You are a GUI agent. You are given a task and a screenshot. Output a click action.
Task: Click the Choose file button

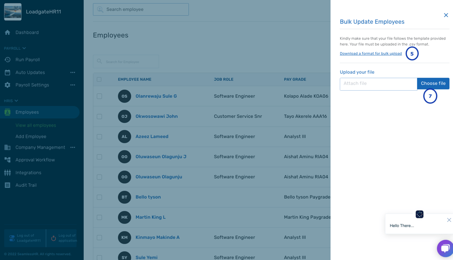(433, 83)
